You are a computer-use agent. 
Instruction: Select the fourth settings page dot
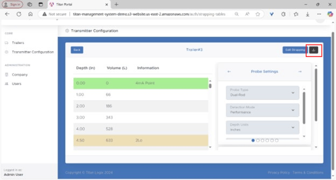coord(267,141)
